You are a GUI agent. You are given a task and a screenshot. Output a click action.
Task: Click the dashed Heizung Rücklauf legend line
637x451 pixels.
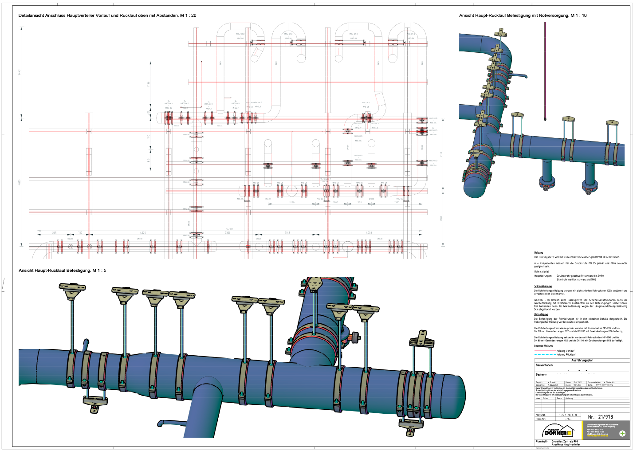(x=545, y=355)
